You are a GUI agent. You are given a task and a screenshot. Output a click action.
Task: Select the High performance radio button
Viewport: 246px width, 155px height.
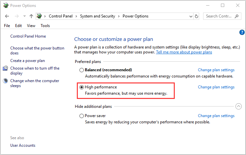(x=81, y=87)
